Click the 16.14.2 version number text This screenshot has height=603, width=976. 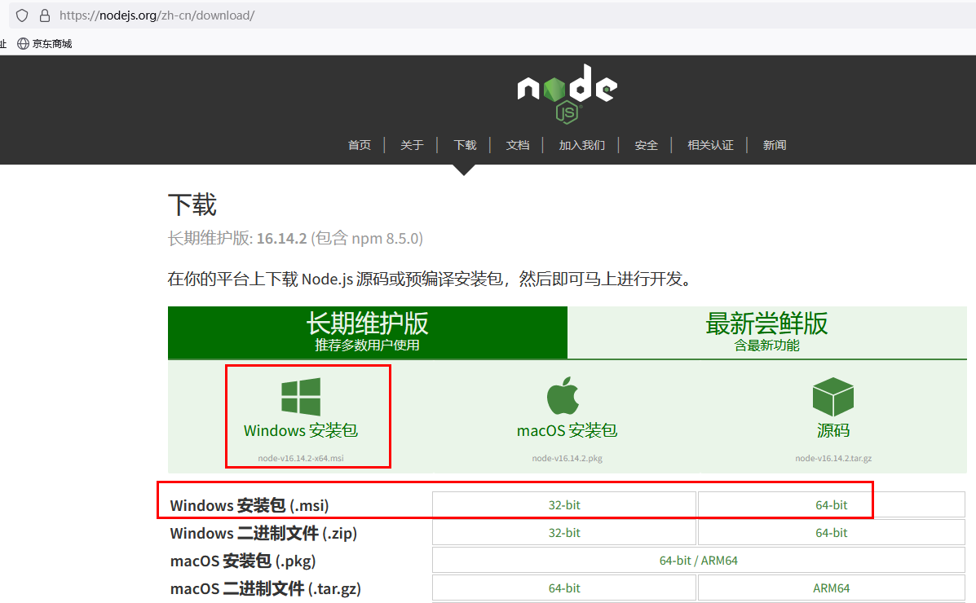[x=281, y=238]
